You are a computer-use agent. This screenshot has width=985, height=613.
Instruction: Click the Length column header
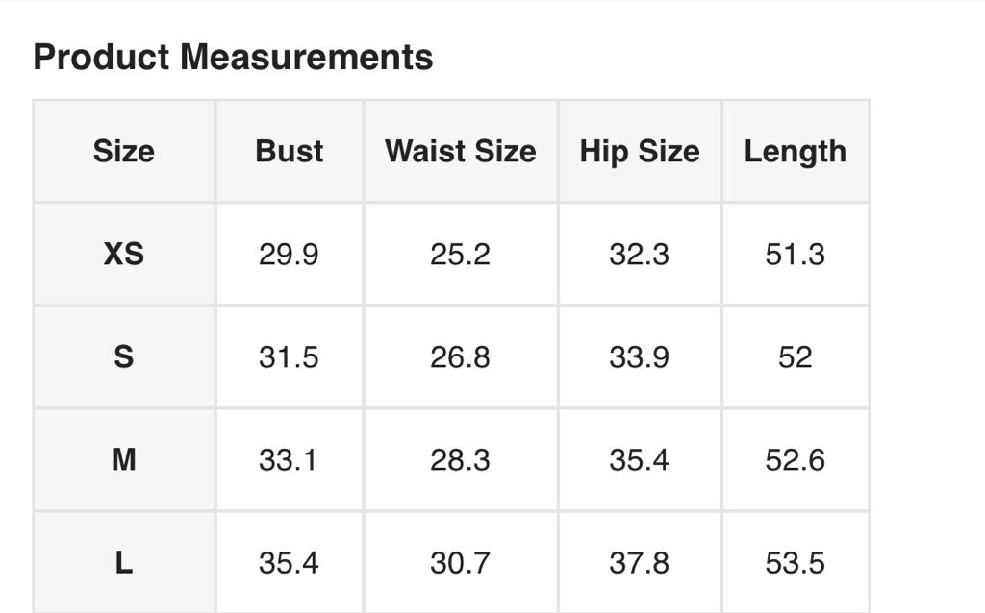point(795,152)
